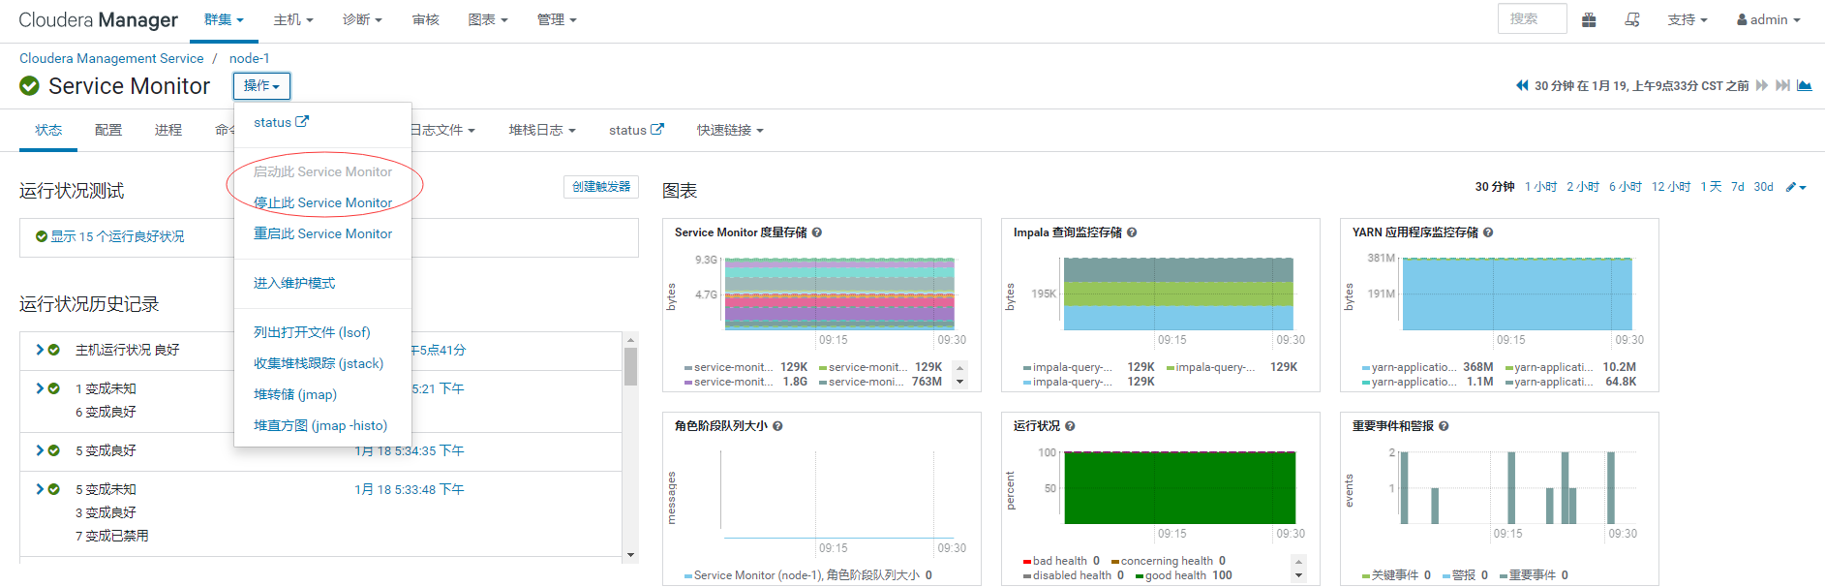Toggle the 操作 actions dropdown button

pos(261,86)
